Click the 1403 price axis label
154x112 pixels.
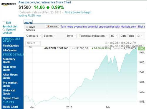(142, 62)
